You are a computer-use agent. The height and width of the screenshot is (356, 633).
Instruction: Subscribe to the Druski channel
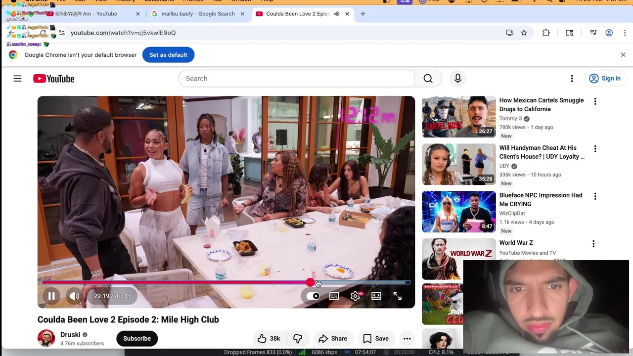137,339
